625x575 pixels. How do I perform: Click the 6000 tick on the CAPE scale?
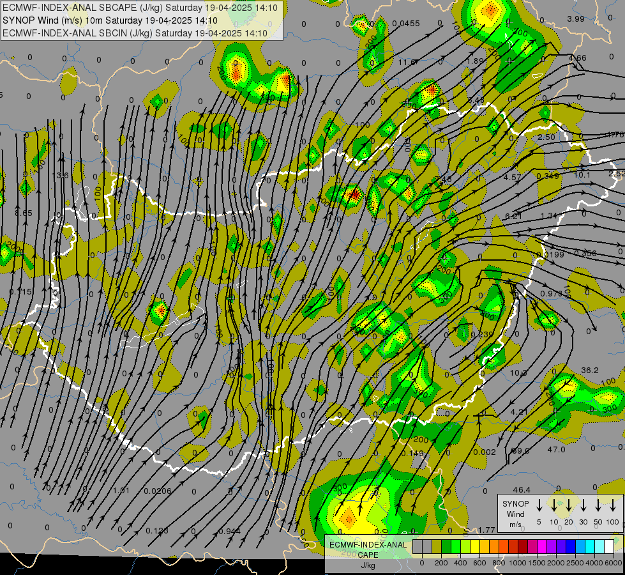614,563
